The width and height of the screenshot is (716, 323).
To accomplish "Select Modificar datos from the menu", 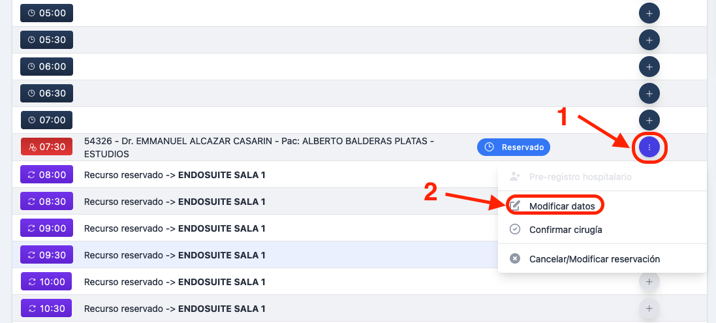I will [x=561, y=206].
